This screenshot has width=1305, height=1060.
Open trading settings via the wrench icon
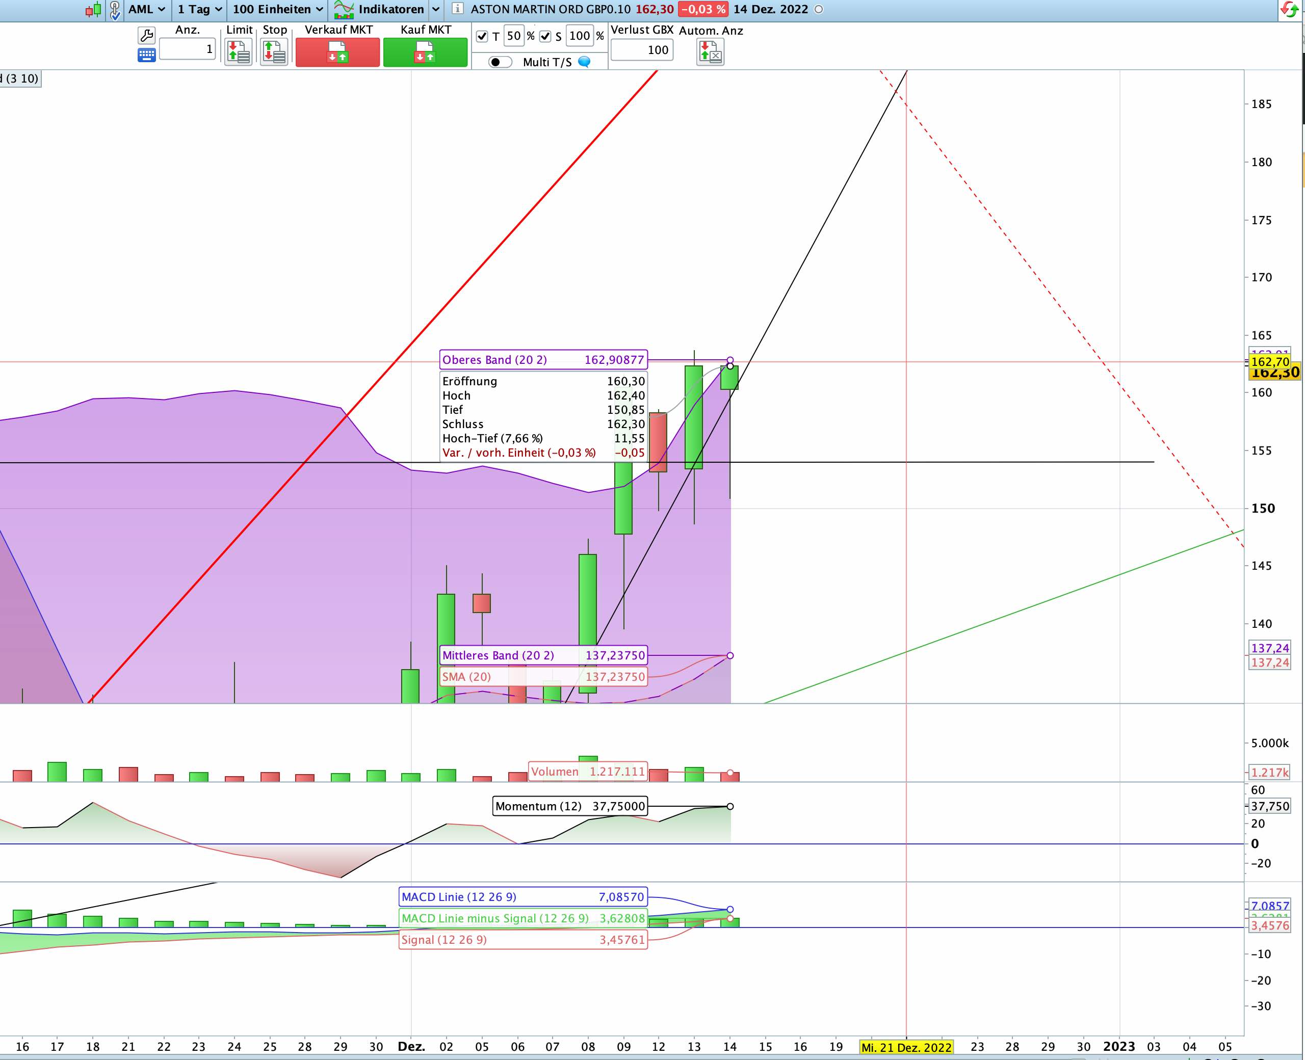click(147, 35)
